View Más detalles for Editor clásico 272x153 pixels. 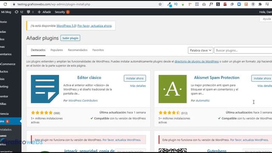coord(138,86)
